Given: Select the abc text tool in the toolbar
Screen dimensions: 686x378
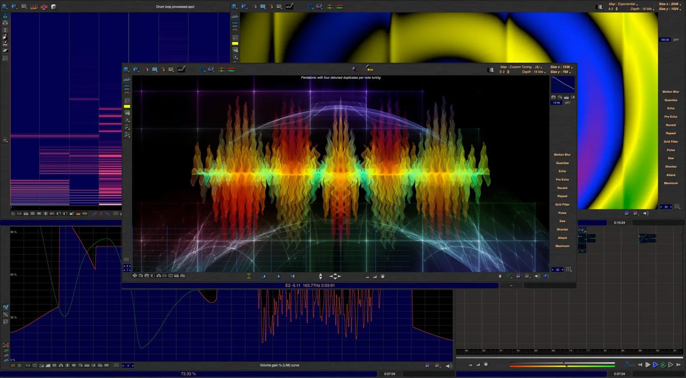Looking at the screenshot, I should pyautogui.click(x=181, y=69).
